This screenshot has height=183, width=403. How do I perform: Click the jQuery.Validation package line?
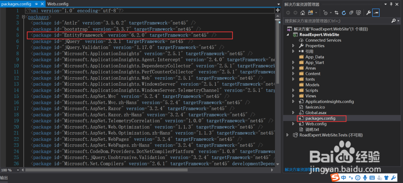point(127,47)
